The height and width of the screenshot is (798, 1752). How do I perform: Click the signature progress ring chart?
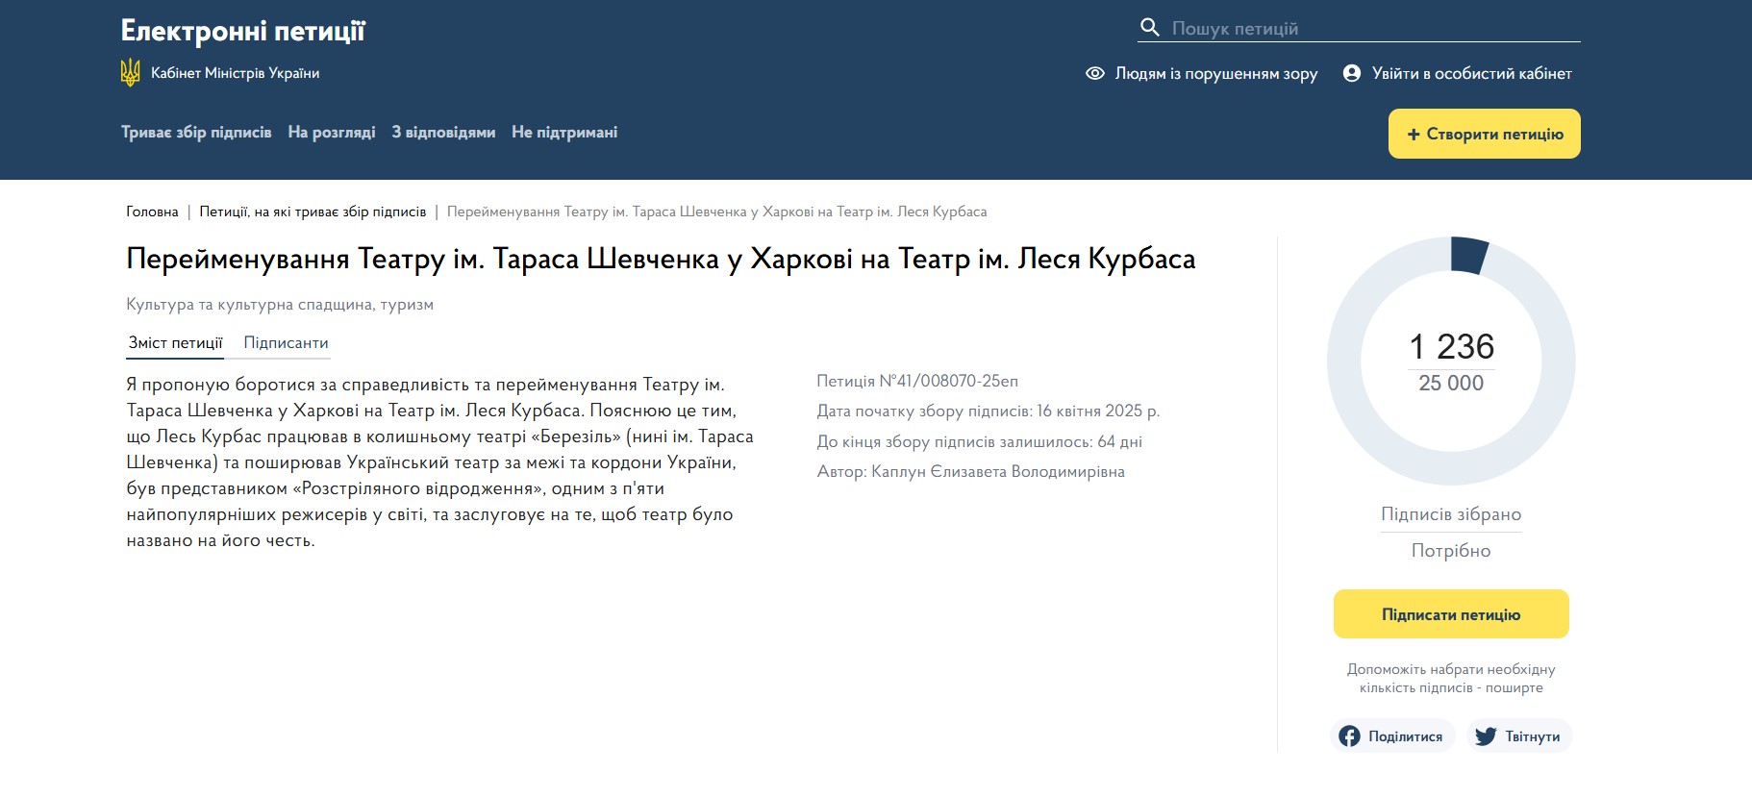1451,362
